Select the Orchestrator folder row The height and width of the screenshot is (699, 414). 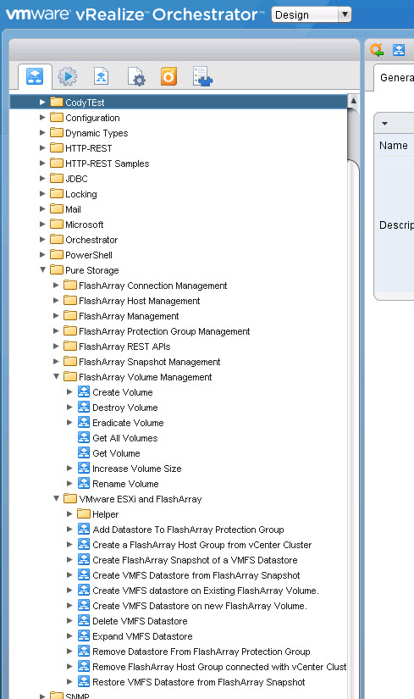click(84, 240)
